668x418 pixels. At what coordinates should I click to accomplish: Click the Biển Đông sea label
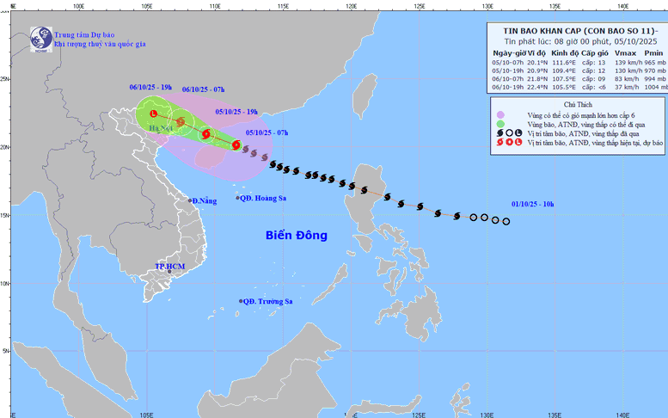point(296,236)
